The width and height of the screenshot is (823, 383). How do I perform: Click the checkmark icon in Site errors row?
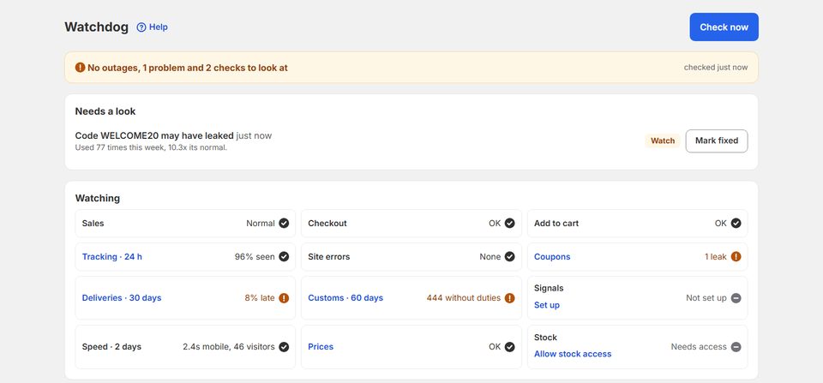coord(509,256)
